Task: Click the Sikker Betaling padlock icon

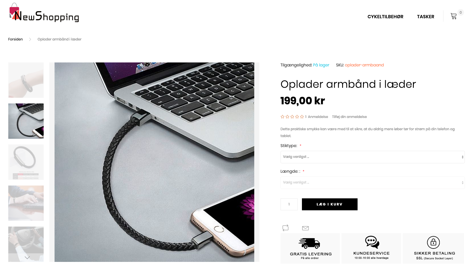Action: [433, 243]
